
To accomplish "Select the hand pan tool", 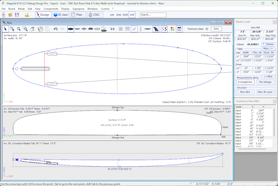I will pyautogui.click(x=33, y=29).
